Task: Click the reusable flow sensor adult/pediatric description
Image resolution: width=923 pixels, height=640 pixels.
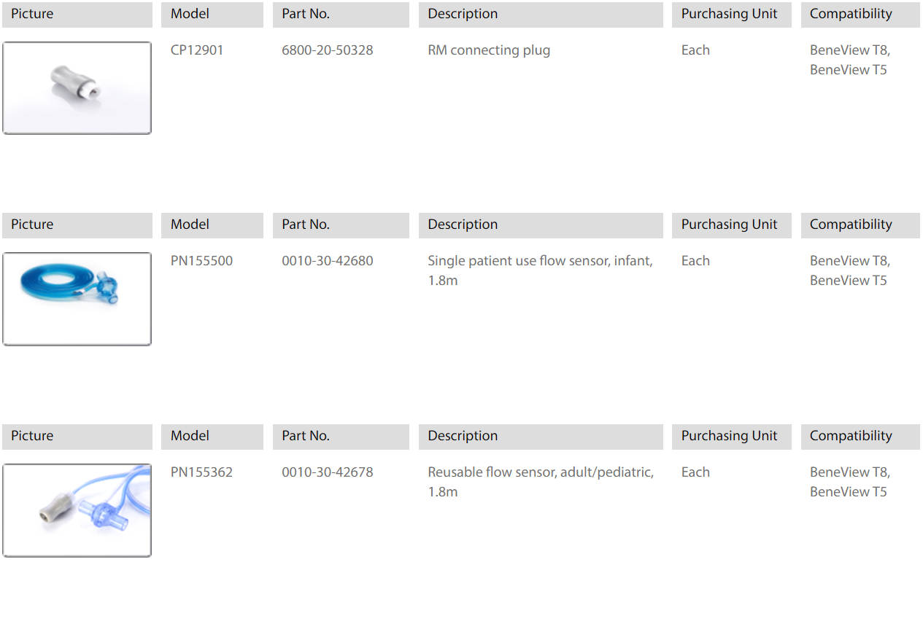Action: coord(540,481)
